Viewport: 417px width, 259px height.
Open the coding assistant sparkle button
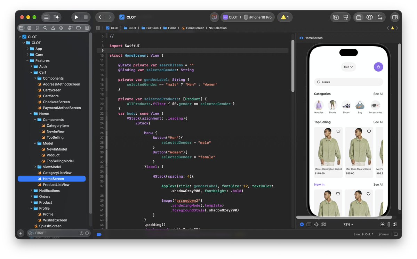coord(57,17)
